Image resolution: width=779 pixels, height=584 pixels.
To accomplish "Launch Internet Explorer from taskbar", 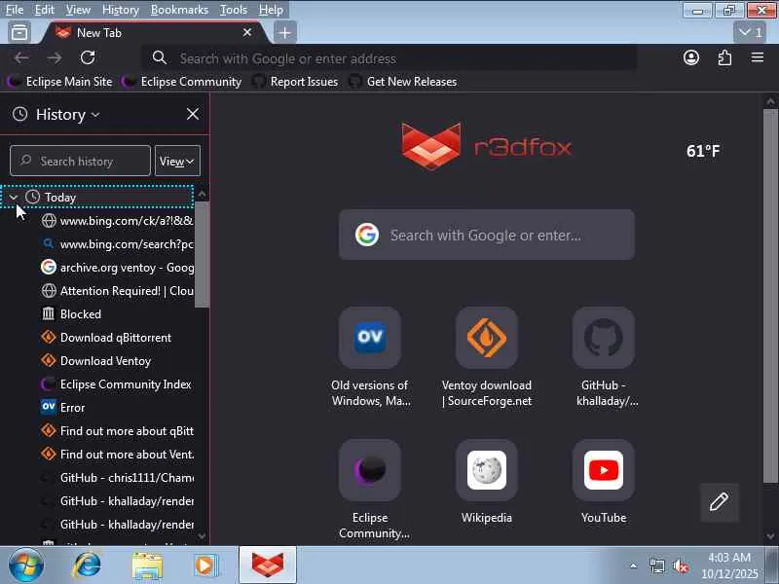I will [87, 566].
